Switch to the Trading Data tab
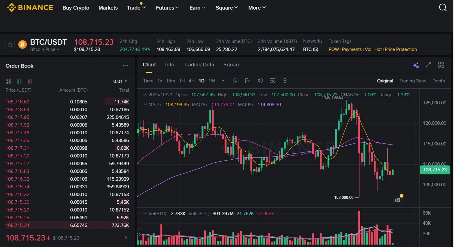 pyautogui.click(x=199, y=65)
